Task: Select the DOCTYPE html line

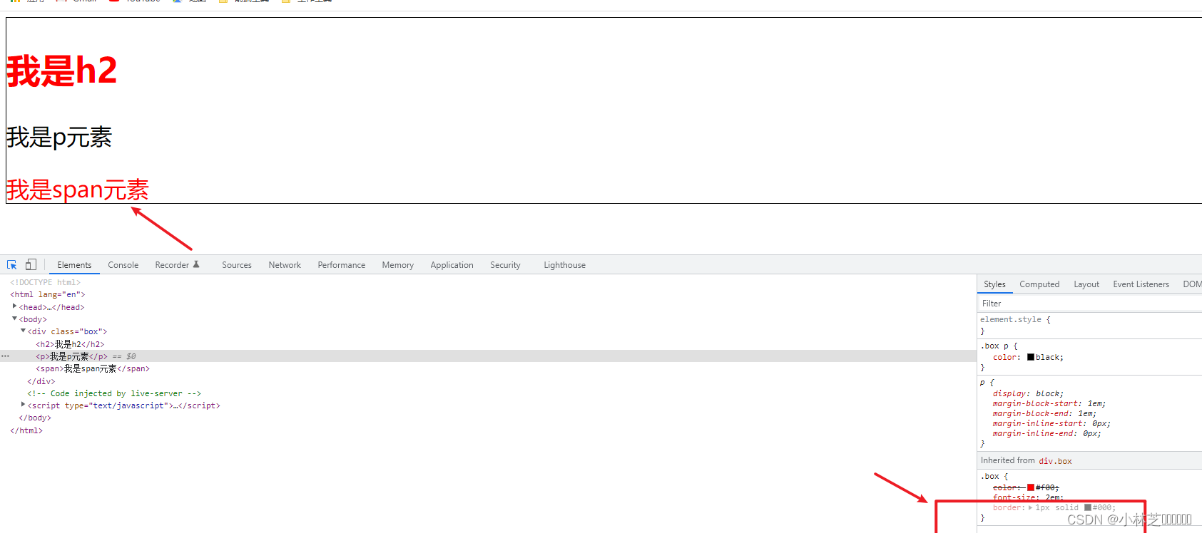Action: pos(46,282)
